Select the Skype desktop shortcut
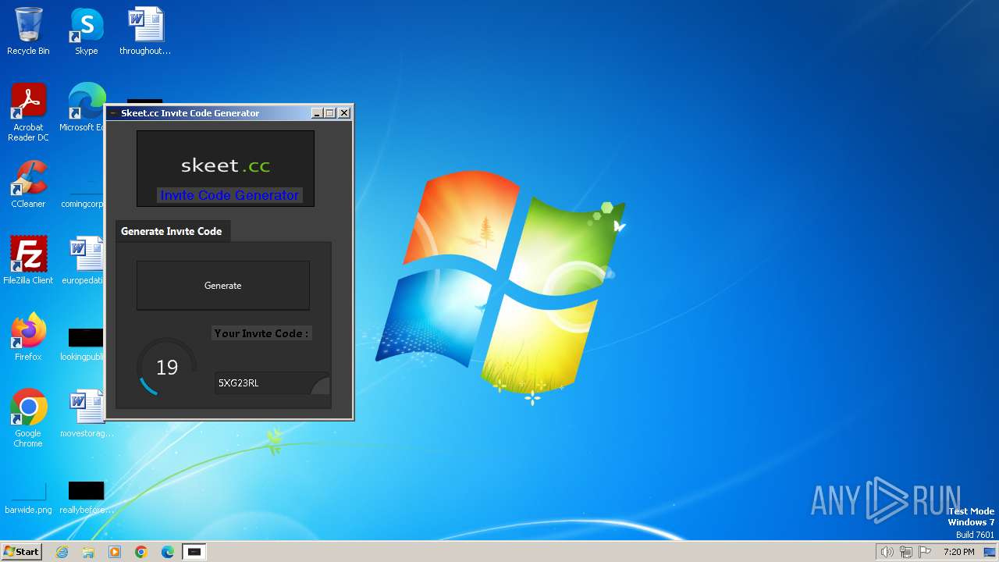This screenshot has height=562, width=999. pos(87,31)
